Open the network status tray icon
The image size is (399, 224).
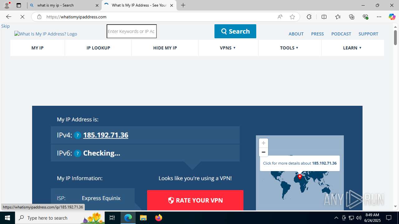click(351, 218)
